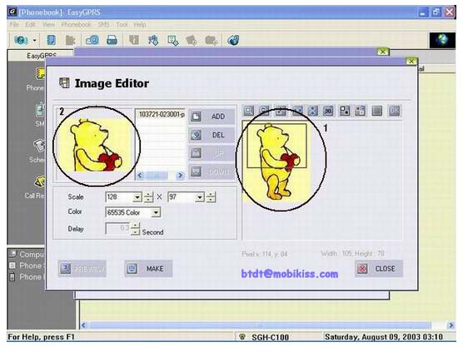Image resolution: width=463 pixels, height=347 pixels.
Task: Open the Scale width dropdown showing 128
Action: tap(137, 197)
